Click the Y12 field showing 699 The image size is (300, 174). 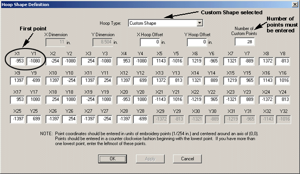140,81
